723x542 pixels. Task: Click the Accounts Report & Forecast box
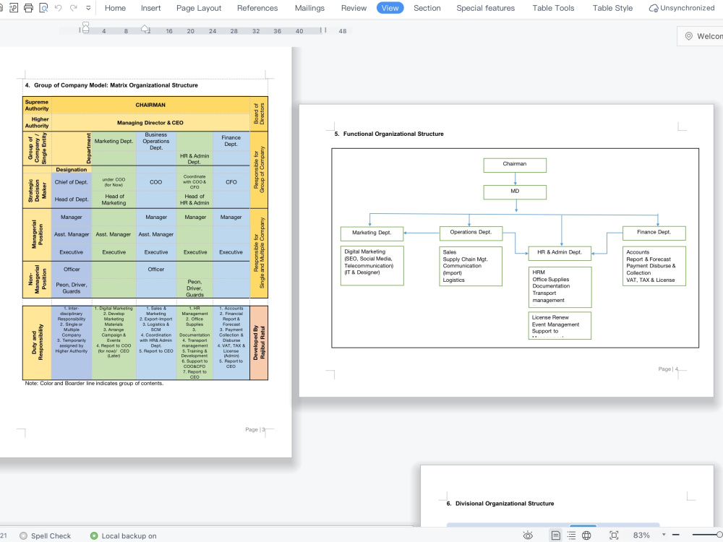[x=654, y=266]
